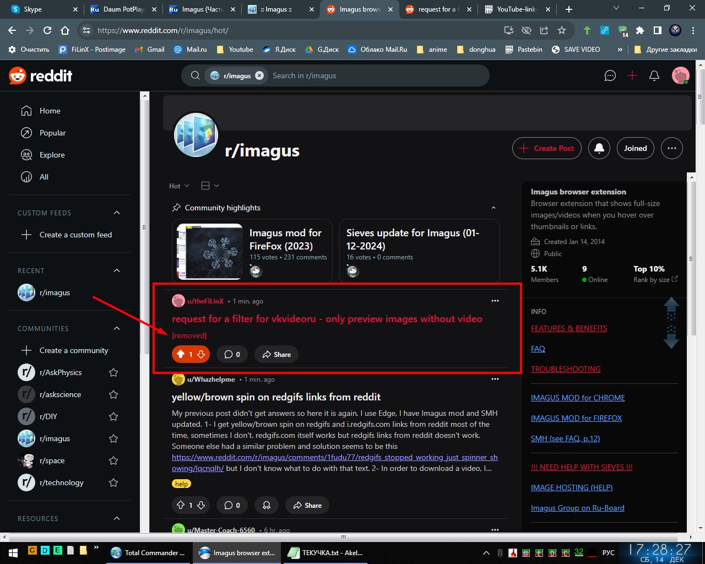Favorite r/technology with its star
This screenshot has height=564, width=705.
pyautogui.click(x=113, y=482)
